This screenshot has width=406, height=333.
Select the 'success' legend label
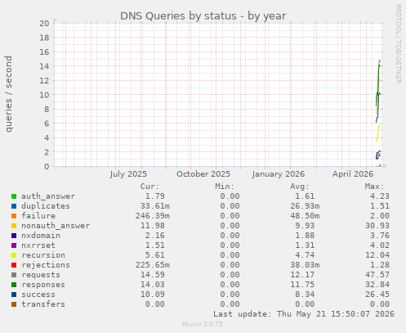(38, 295)
